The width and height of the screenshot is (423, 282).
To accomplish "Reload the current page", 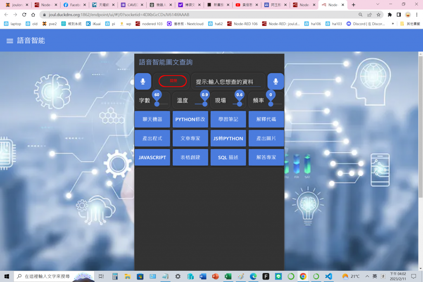I will [x=24, y=14].
